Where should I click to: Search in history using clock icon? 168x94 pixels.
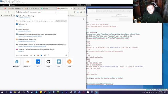point(49,55)
